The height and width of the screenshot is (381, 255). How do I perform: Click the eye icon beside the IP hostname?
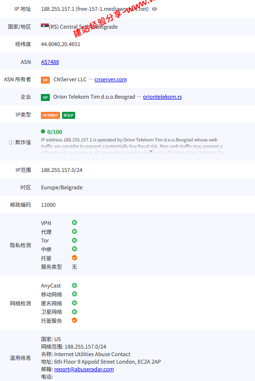[155, 9]
